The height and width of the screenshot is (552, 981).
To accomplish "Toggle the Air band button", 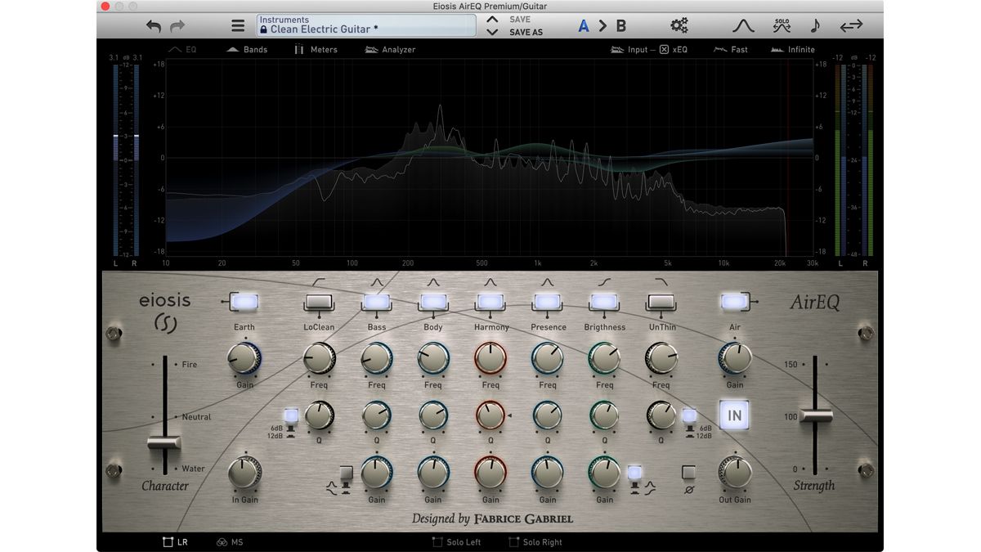I will 733,302.
